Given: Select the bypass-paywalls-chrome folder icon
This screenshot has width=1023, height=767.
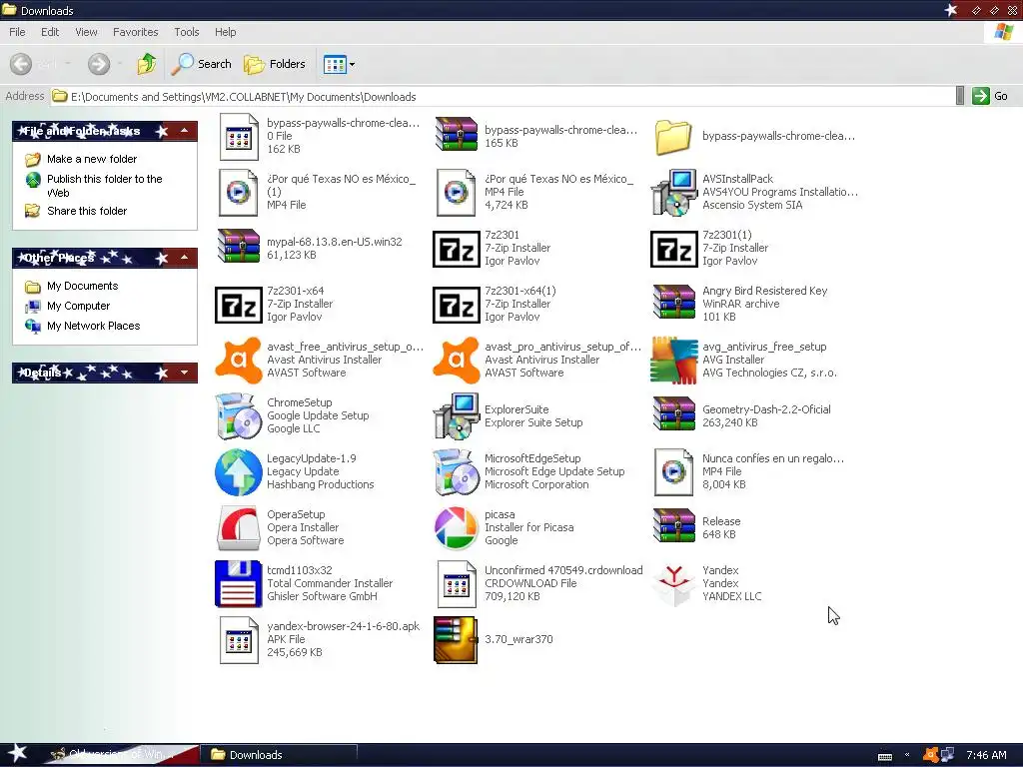Looking at the screenshot, I should click(674, 137).
